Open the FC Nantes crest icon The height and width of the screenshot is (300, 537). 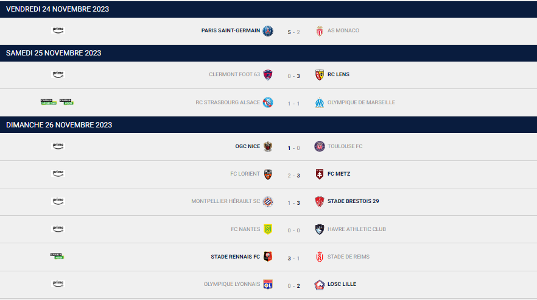tap(268, 229)
